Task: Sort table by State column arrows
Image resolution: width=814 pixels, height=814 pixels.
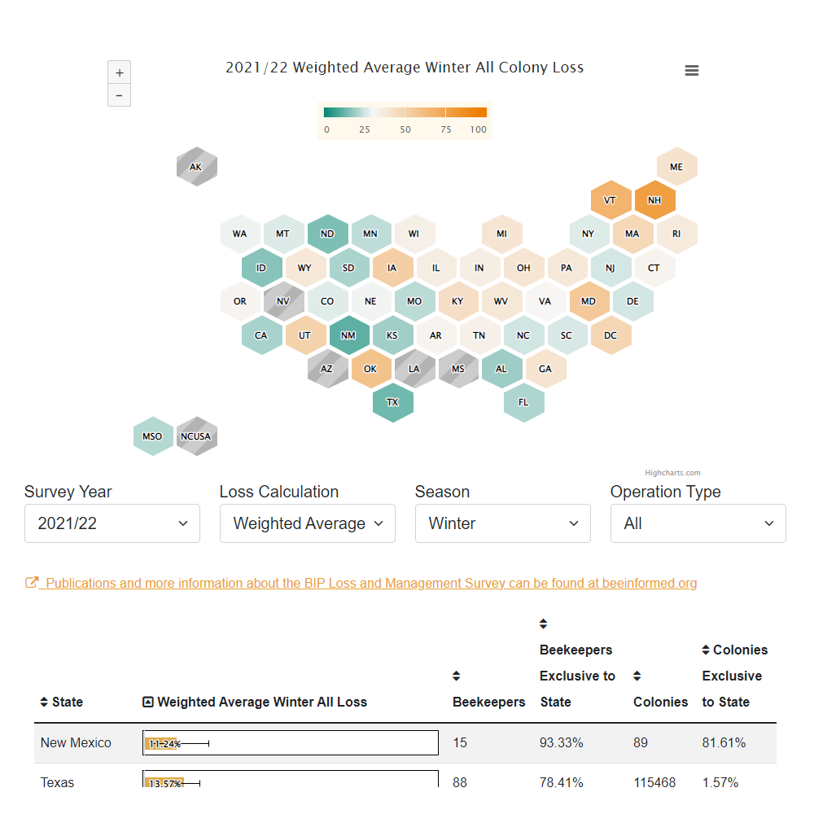Action: (44, 702)
